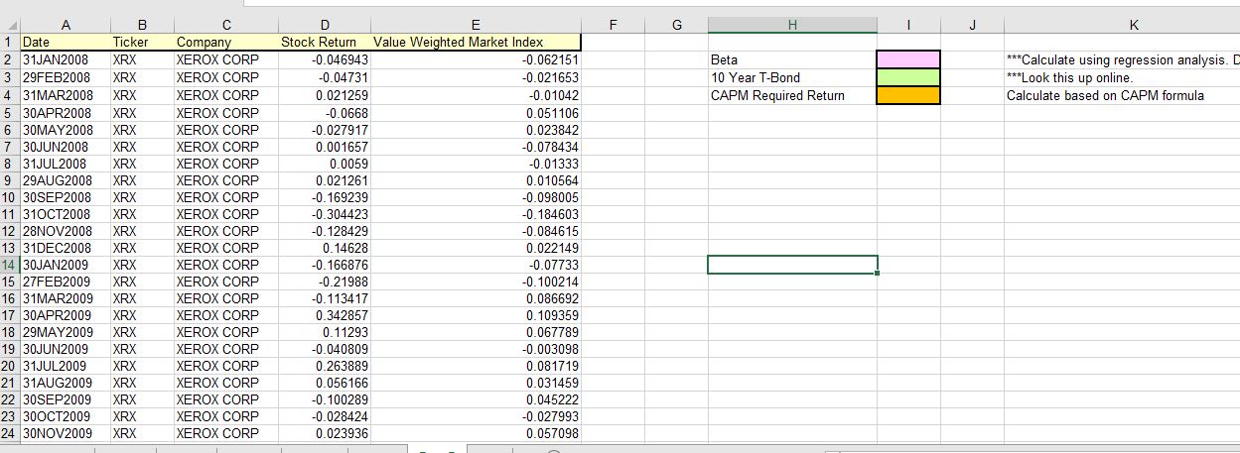Click stock return value 0.023936
The image size is (1240, 453).
(324, 433)
